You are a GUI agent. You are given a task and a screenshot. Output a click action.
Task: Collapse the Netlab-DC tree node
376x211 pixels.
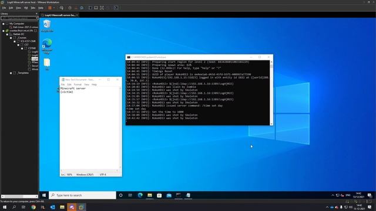point(7,34)
